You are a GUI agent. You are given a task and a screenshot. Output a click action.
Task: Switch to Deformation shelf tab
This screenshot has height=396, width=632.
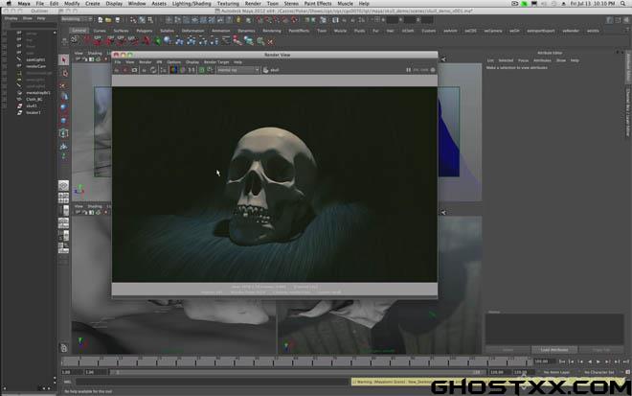[x=192, y=31]
